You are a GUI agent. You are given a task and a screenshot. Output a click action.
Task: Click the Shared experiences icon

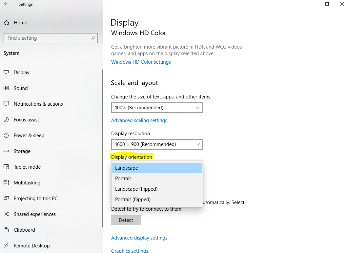pos(6,214)
